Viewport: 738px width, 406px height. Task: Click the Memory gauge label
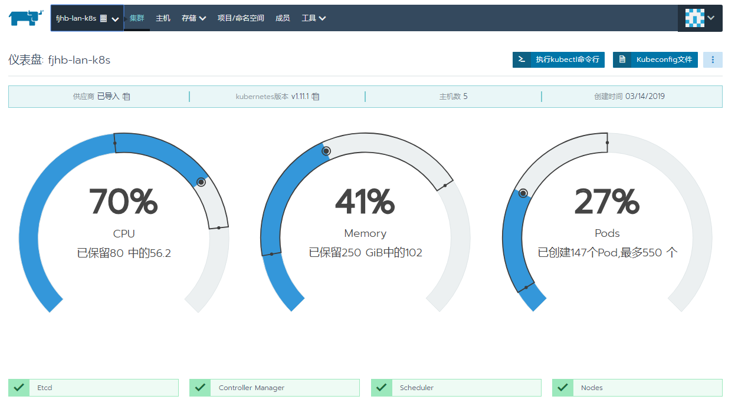tap(365, 233)
